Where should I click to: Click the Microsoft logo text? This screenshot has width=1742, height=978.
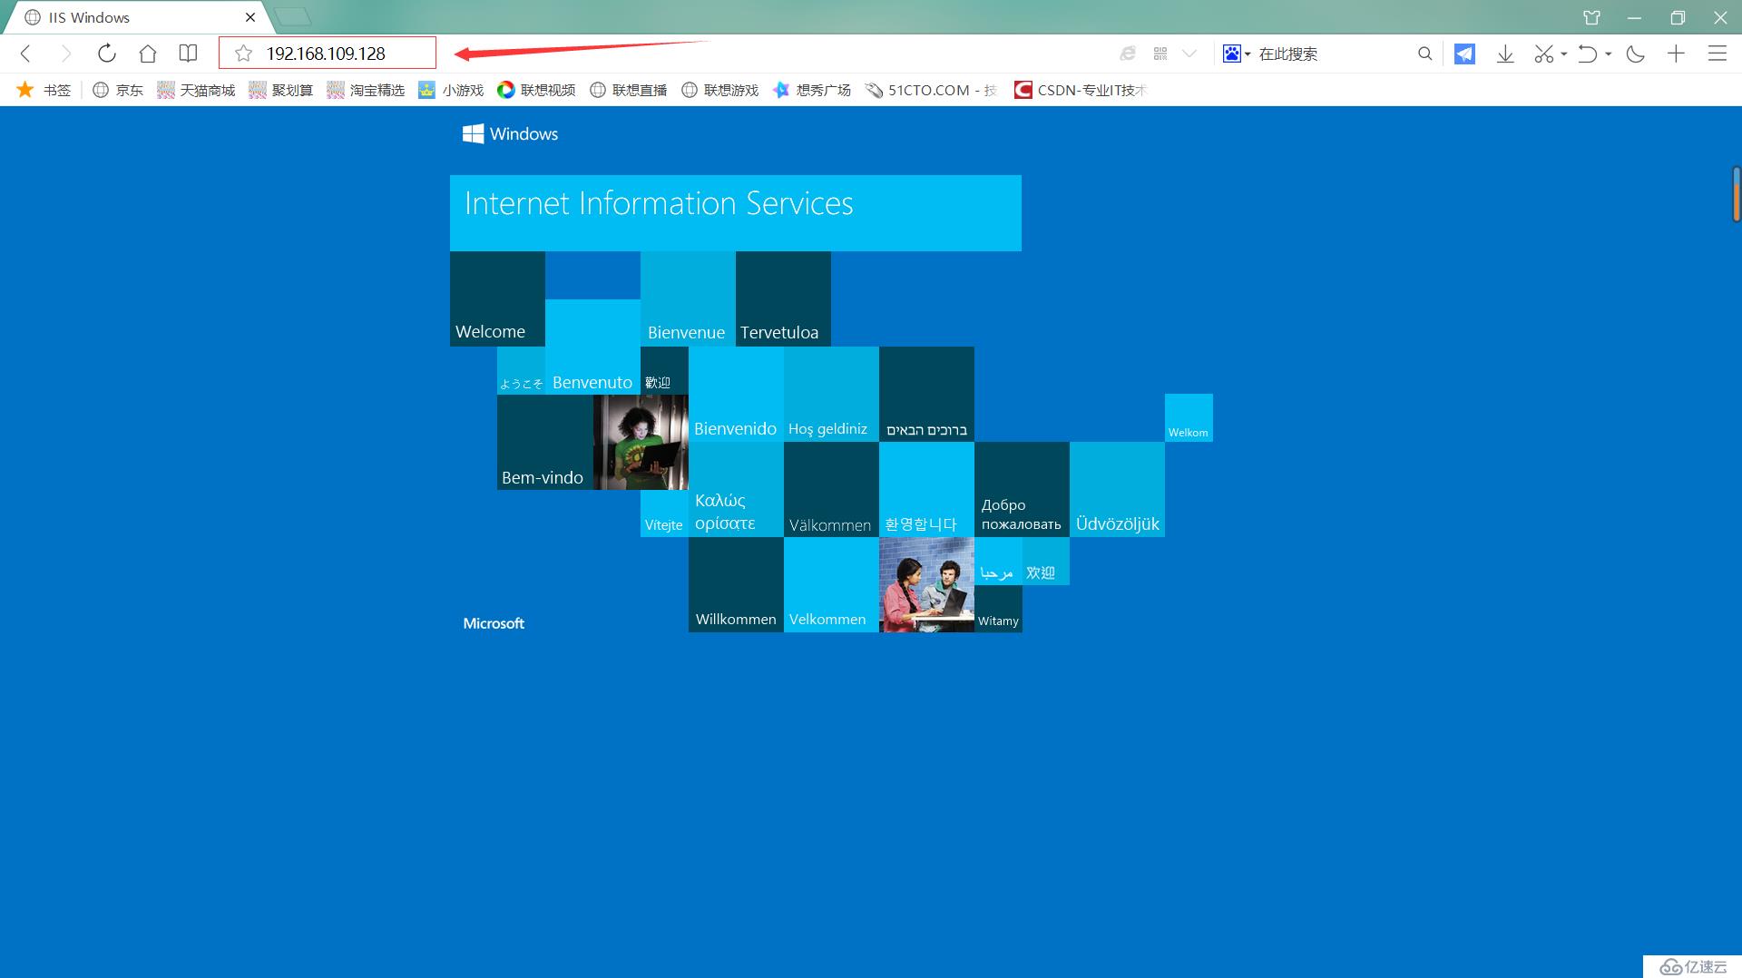tap(494, 623)
